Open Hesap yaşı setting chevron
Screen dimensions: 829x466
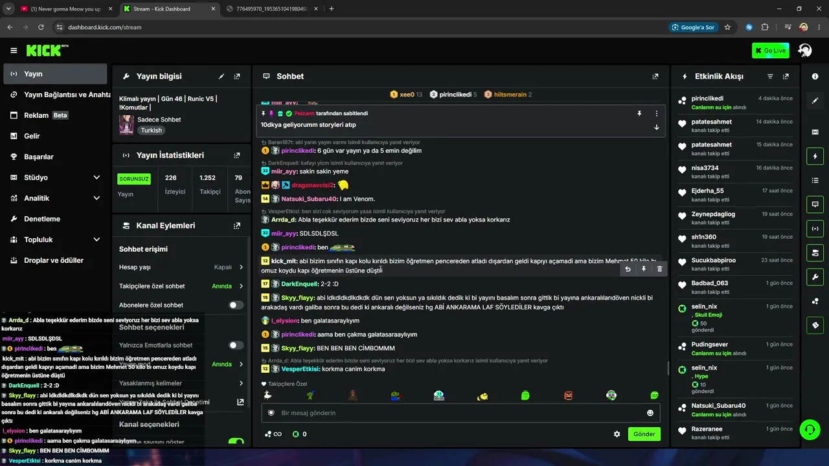click(241, 267)
